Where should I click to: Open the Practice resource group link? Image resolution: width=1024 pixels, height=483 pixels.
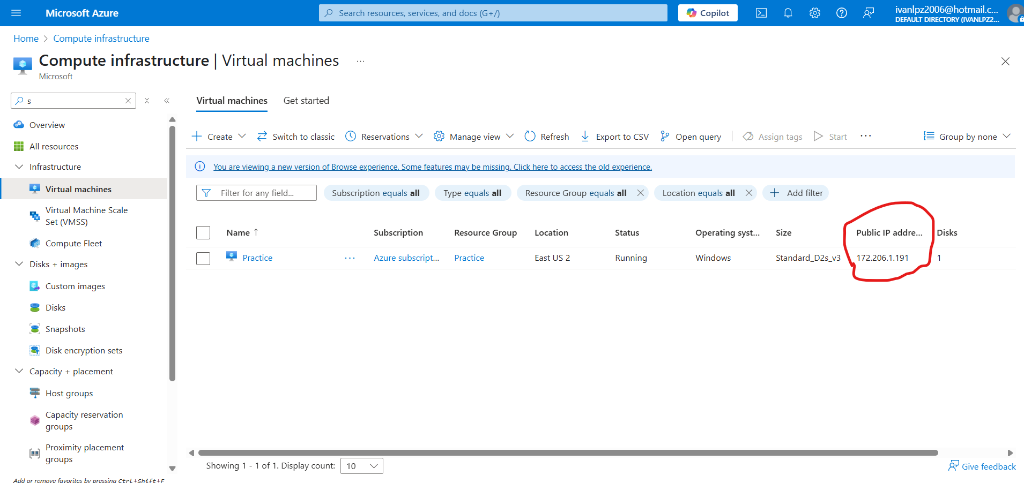tap(469, 258)
